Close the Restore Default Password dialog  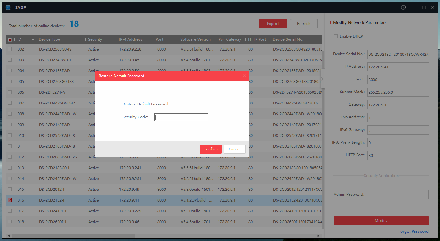pos(244,76)
